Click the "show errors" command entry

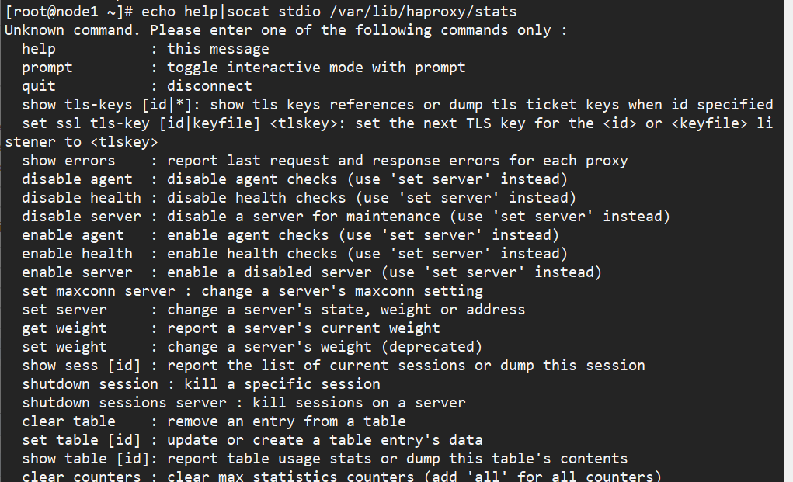tap(68, 161)
